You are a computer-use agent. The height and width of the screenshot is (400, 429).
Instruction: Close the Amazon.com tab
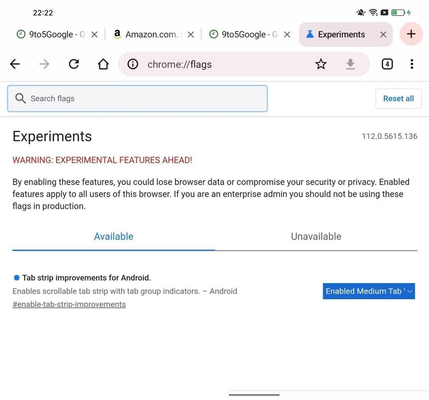coord(191,35)
